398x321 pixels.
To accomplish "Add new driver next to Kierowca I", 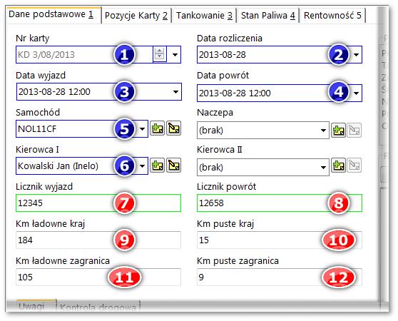I will (x=158, y=165).
